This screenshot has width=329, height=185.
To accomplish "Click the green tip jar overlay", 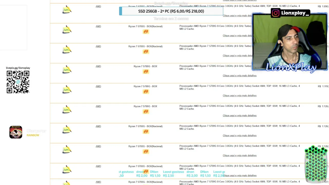I will click(x=316, y=164).
